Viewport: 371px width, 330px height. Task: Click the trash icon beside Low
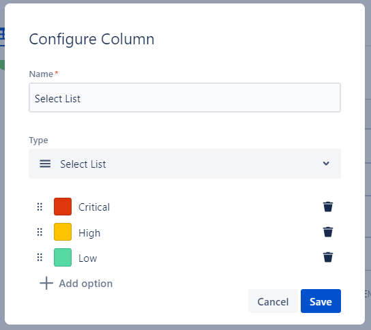point(328,257)
